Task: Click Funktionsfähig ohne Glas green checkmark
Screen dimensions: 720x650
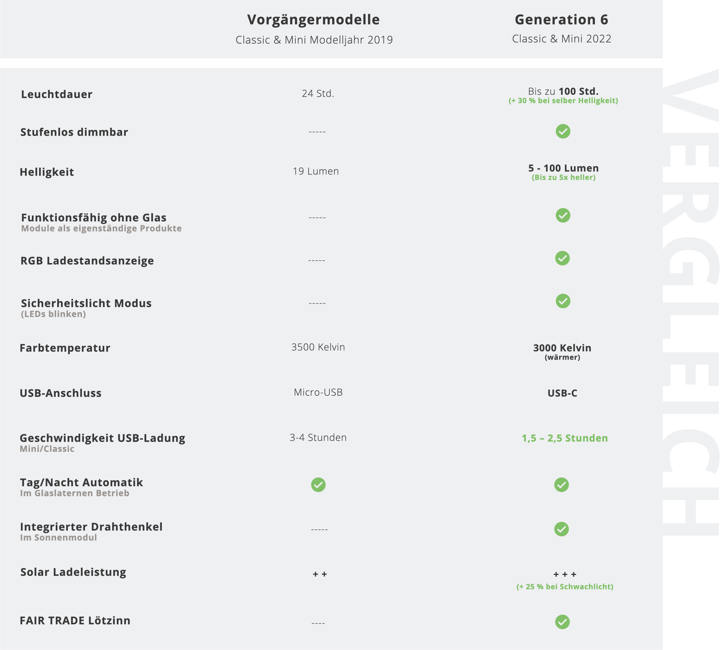Action: point(563,215)
